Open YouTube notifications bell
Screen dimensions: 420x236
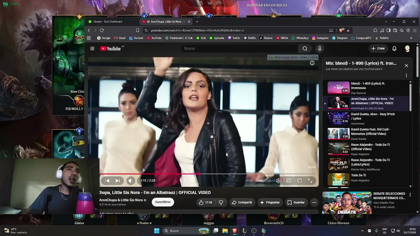(394, 49)
